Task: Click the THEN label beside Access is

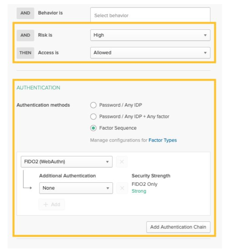Action: [25, 53]
